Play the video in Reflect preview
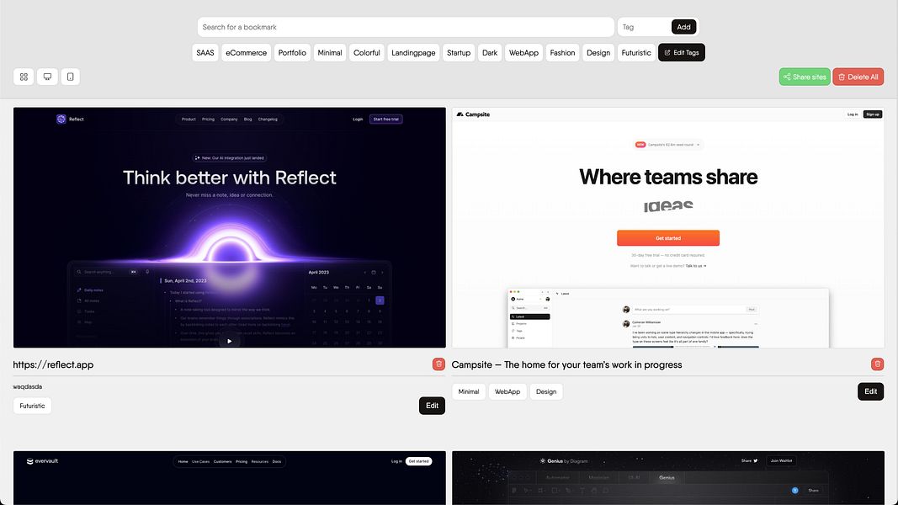Screen dimensions: 898x505 click(x=230, y=341)
